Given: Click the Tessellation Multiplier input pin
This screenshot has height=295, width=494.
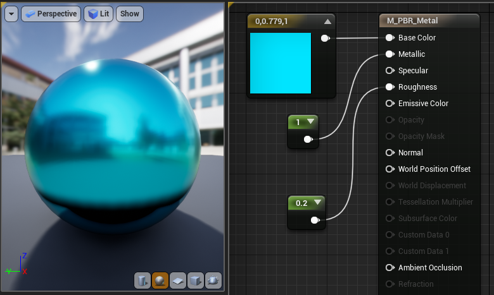Looking at the screenshot, I should (390, 202).
